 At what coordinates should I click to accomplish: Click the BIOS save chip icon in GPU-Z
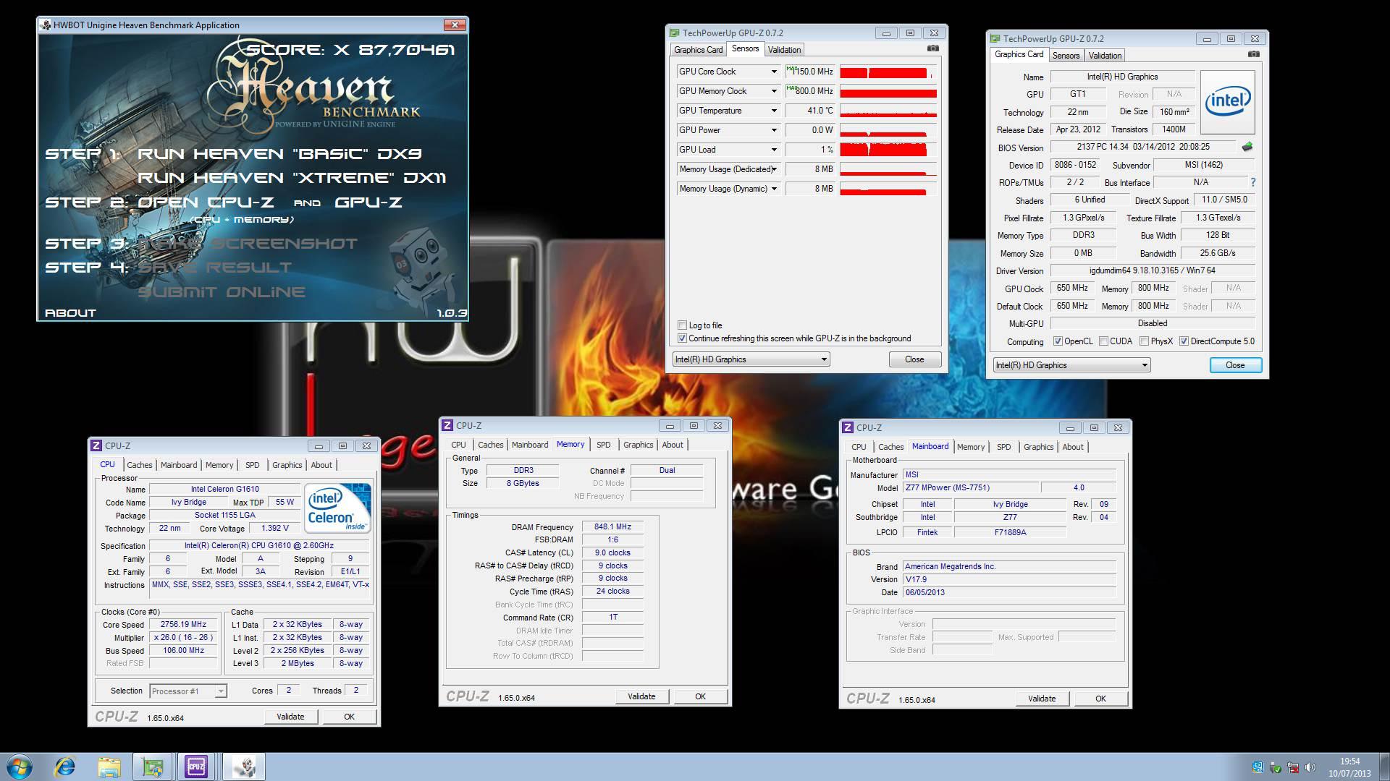(1247, 147)
